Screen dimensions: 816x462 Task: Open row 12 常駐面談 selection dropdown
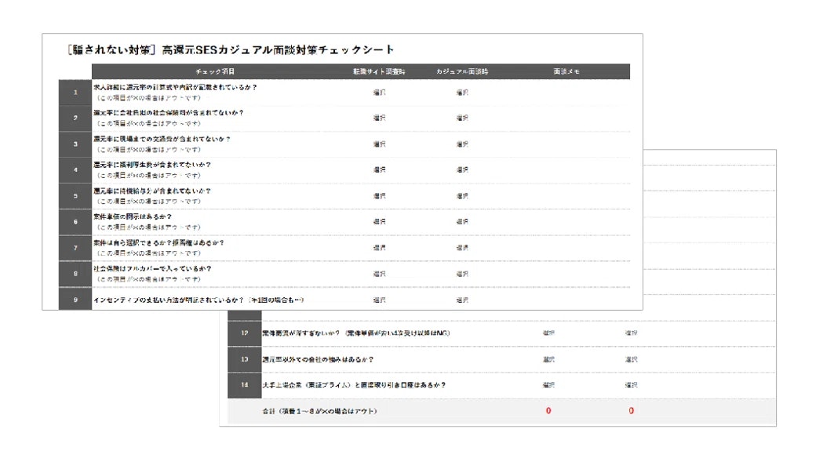pyautogui.click(x=550, y=332)
